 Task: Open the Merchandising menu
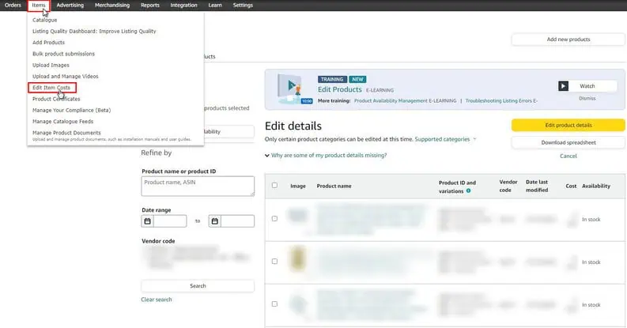tap(112, 6)
